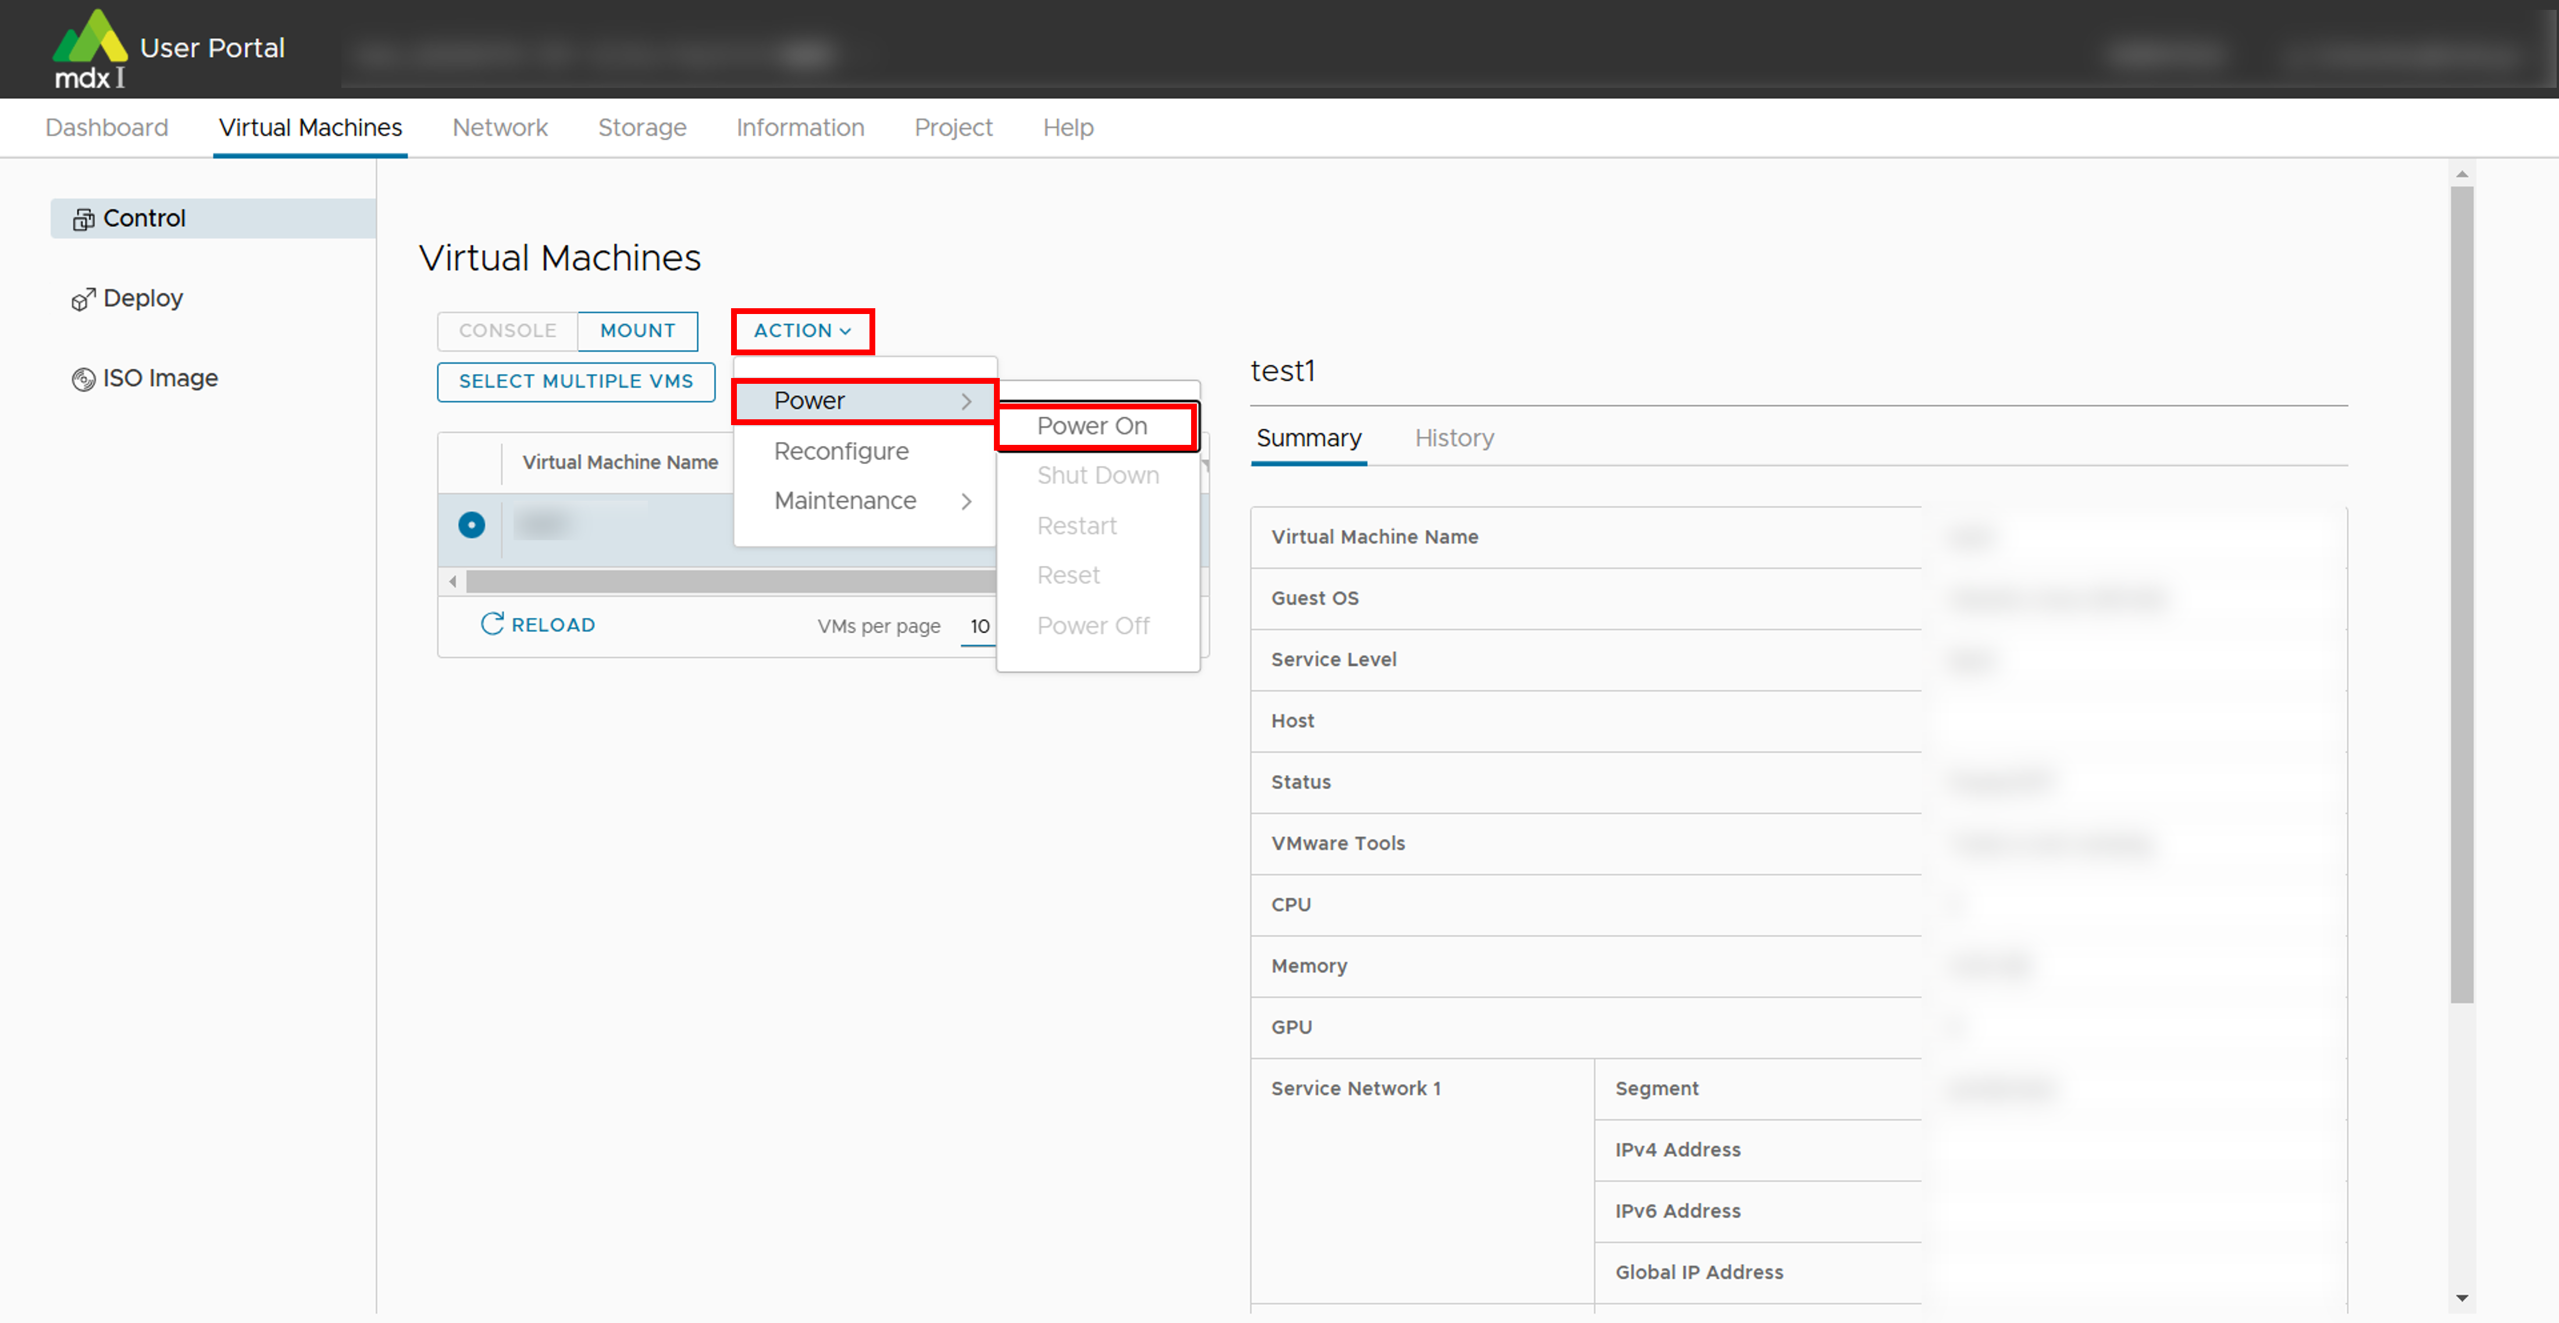Open the Network tab in top navigation
This screenshot has height=1323, width=2559.
[500, 127]
